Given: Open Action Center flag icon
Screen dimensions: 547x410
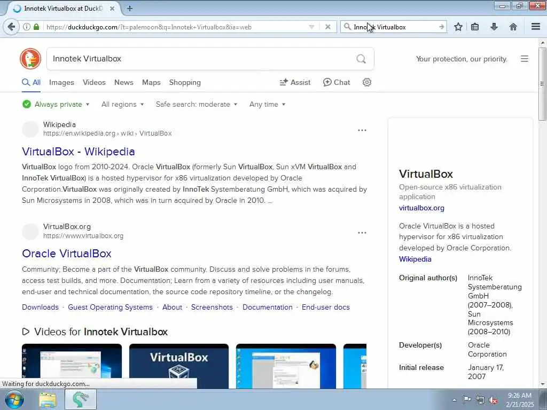Looking at the screenshot, I should tap(467, 400).
